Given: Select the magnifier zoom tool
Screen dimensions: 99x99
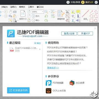Looking at the screenshot, I should 46,12.
